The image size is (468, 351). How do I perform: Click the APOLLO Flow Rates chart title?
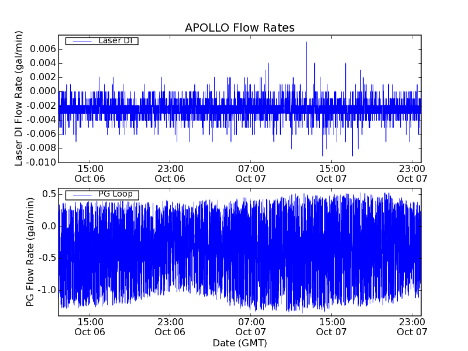point(239,28)
